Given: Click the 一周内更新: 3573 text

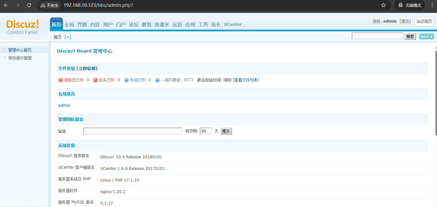Looking at the screenshot, I should [177, 80].
